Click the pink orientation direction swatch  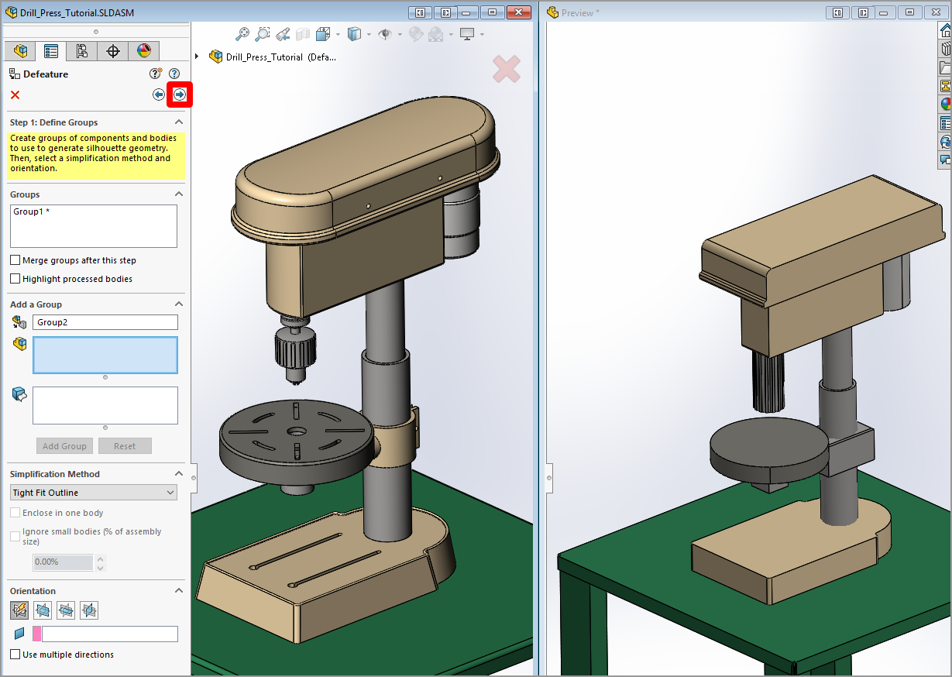tap(37, 634)
